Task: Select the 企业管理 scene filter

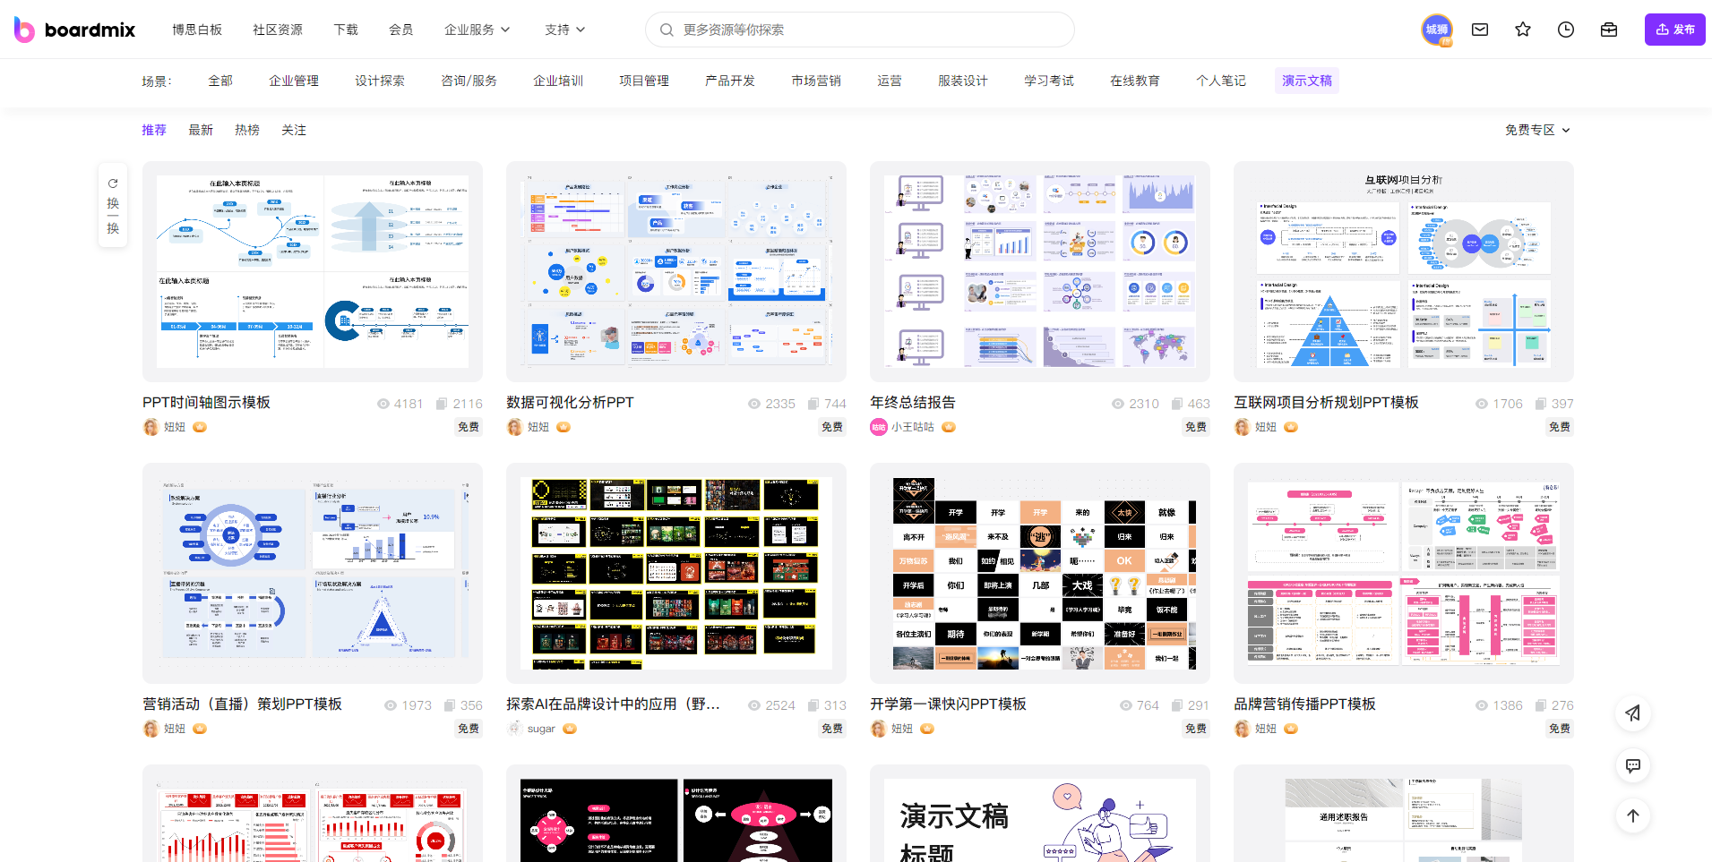Action: pos(294,81)
